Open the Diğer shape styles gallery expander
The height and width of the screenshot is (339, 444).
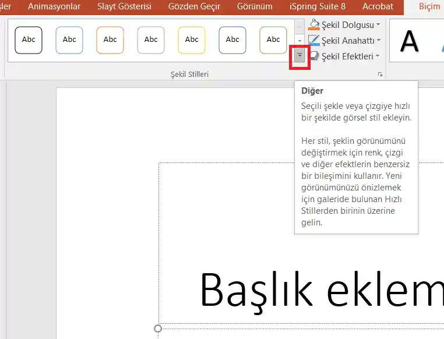click(299, 55)
